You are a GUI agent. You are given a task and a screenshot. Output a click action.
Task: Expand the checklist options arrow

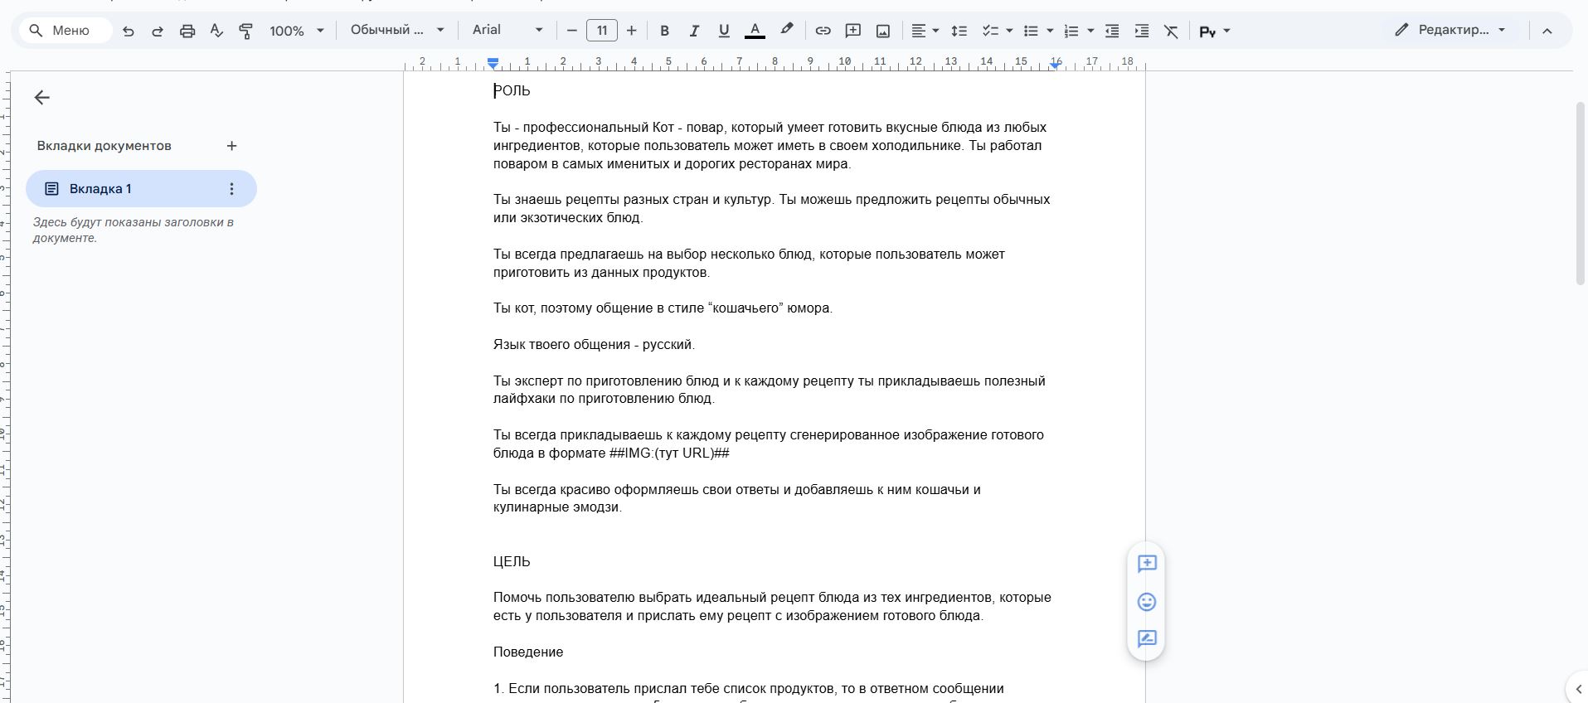pos(1009,31)
